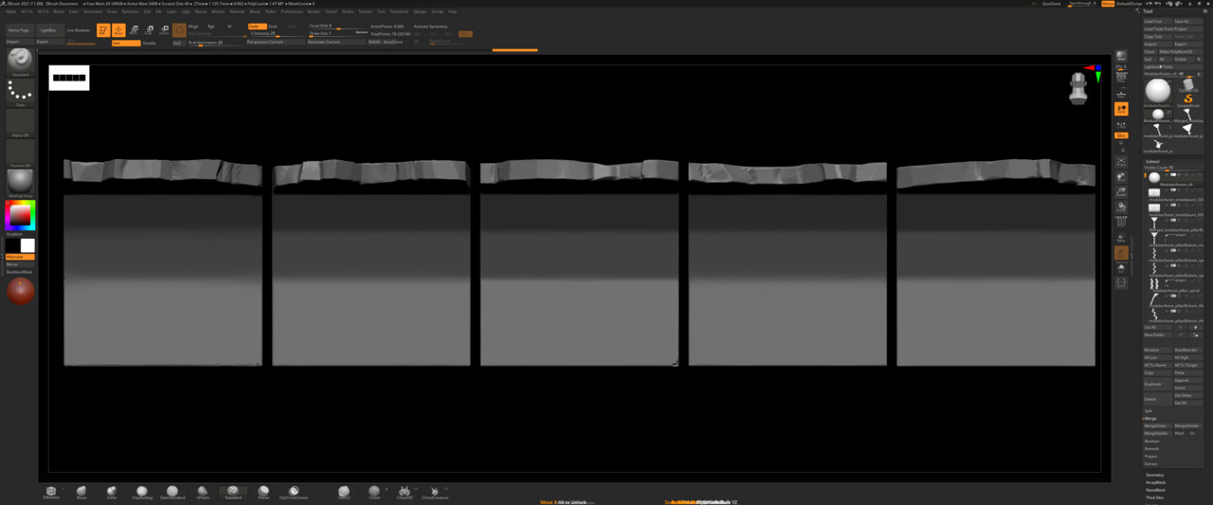This screenshot has width=1213, height=505.
Task: Select the hPolish brush at bottom shelf
Action: 203,492
